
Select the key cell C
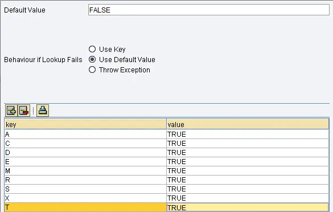[x=85, y=143]
